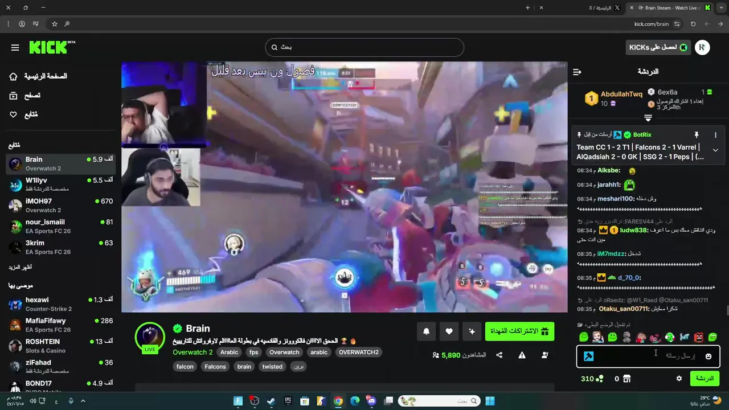The image size is (729, 410).
Task: Send message with the green chat button
Action: click(705, 379)
